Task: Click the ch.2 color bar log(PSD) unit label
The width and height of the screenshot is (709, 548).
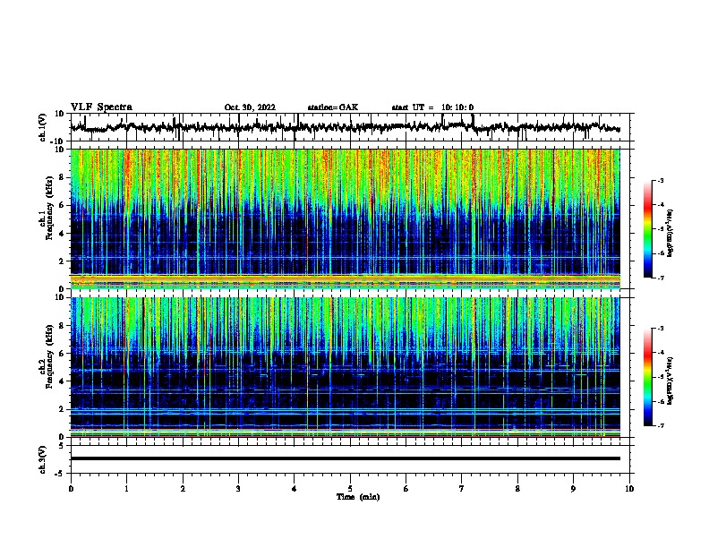Action: coord(670,381)
